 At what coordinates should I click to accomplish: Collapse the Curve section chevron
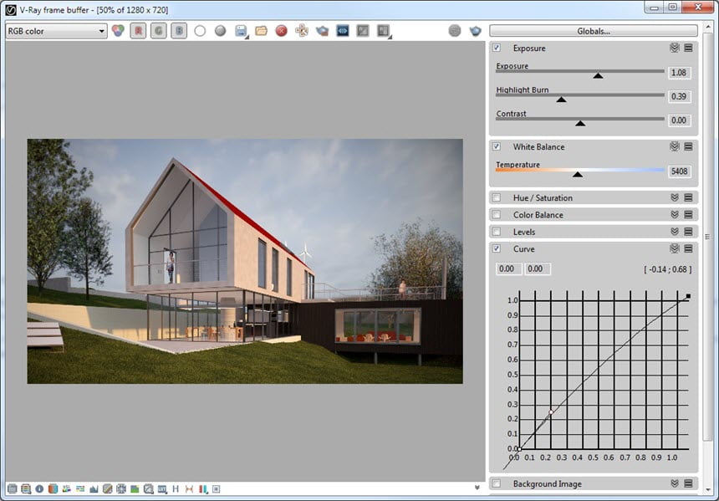click(x=675, y=248)
